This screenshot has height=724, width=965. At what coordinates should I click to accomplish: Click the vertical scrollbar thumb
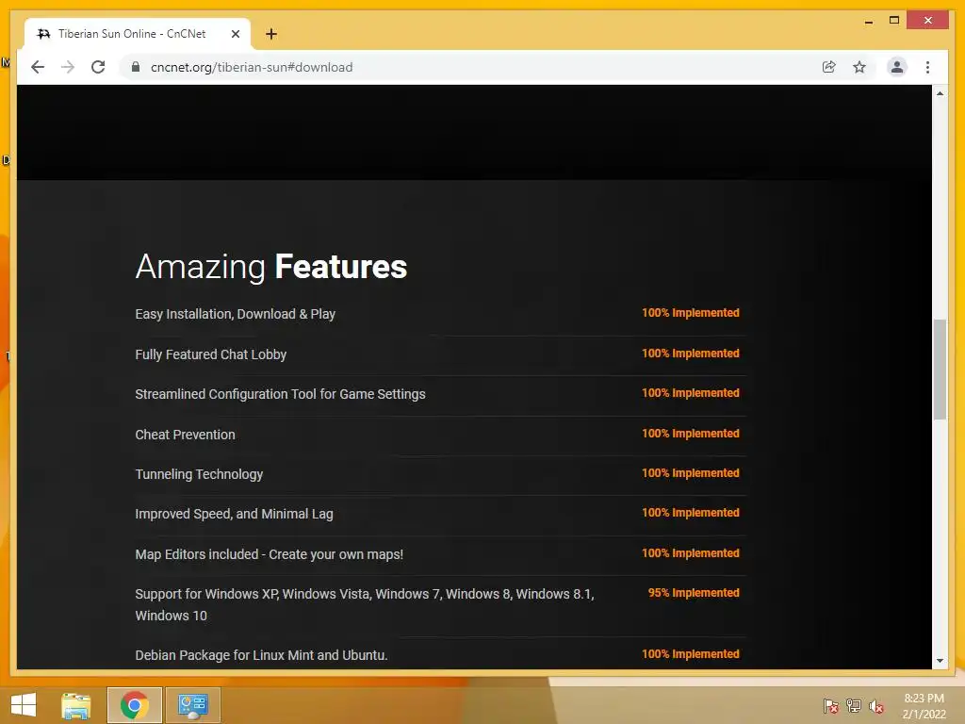pos(940,370)
